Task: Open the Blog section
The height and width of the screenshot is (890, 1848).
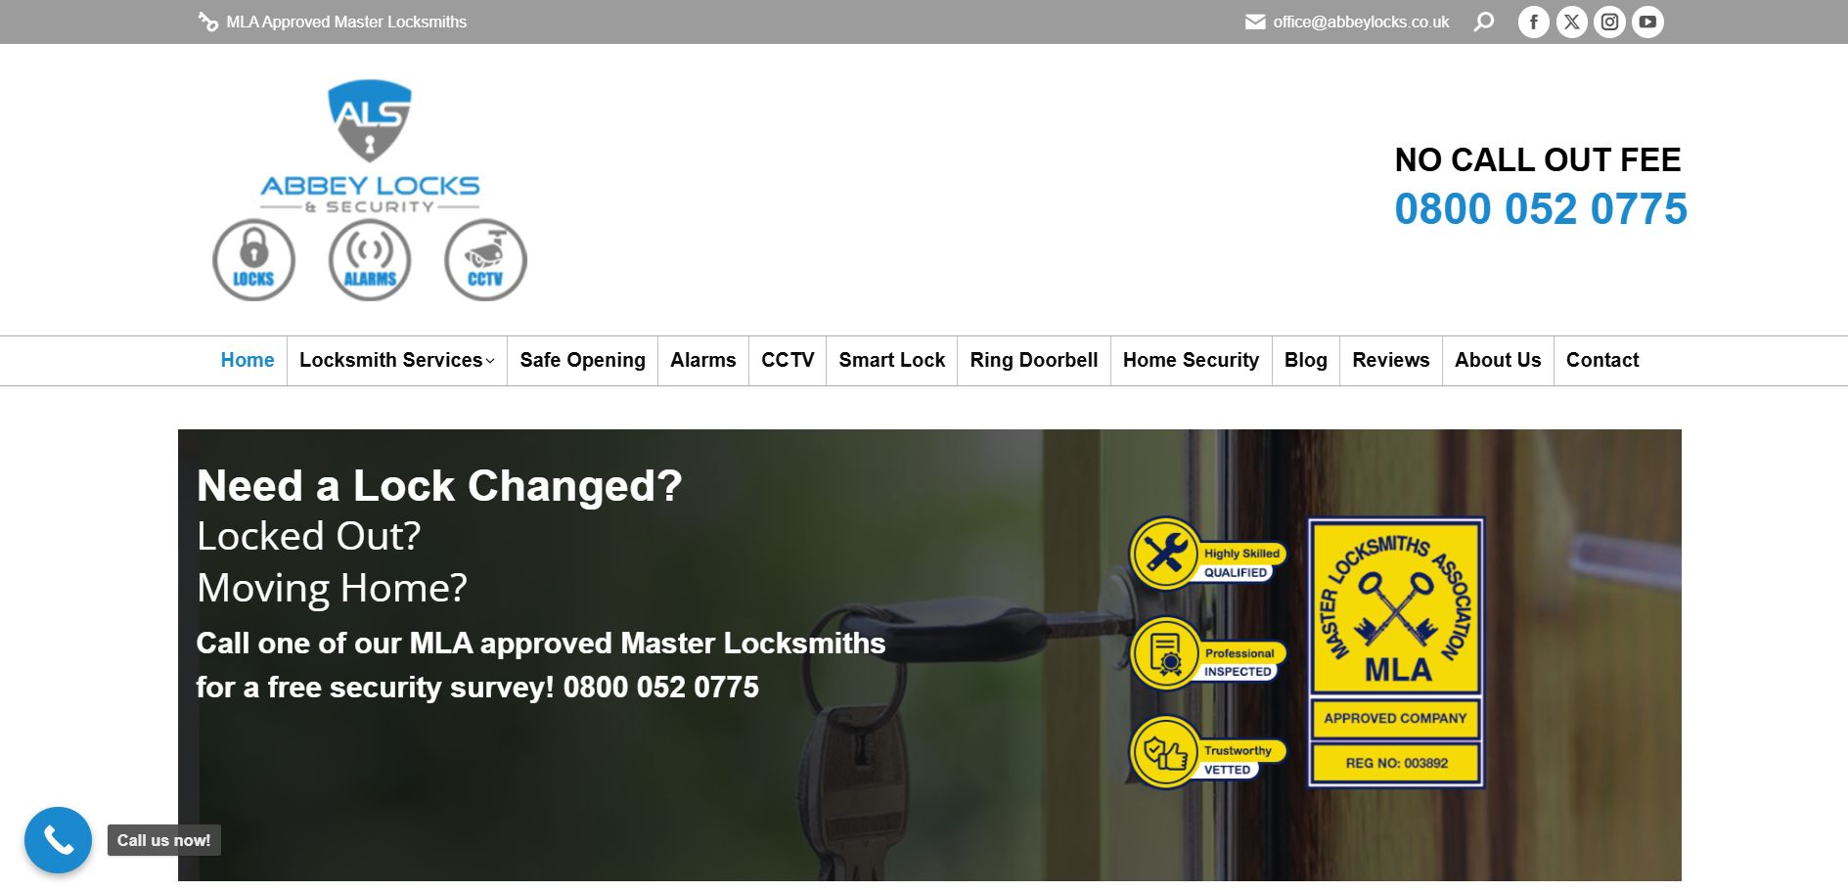Action: pyautogui.click(x=1305, y=360)
